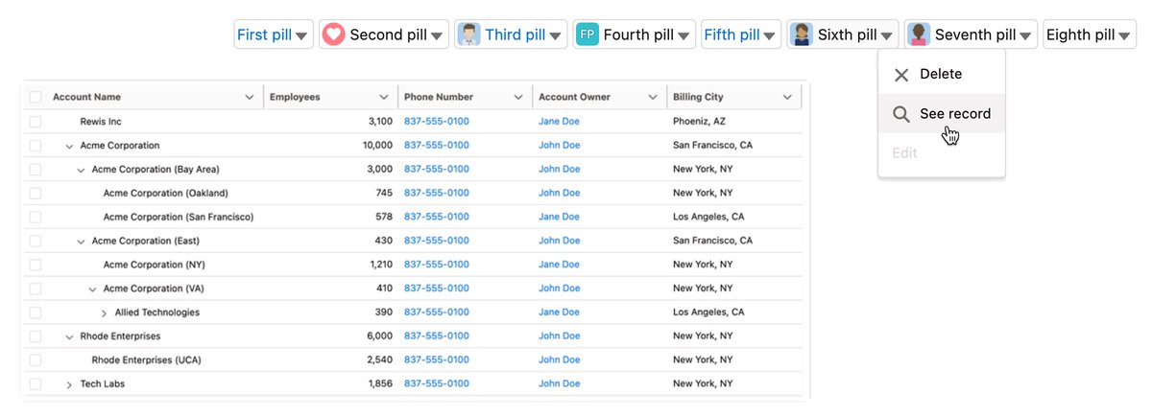
Task: Collapse the Acme Corporation (Bay Area) row
Action: (81, 170)
